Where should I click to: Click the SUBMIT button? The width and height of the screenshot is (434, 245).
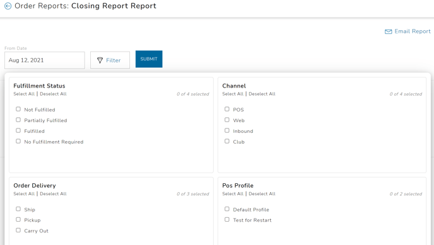(x=149, y=59)
